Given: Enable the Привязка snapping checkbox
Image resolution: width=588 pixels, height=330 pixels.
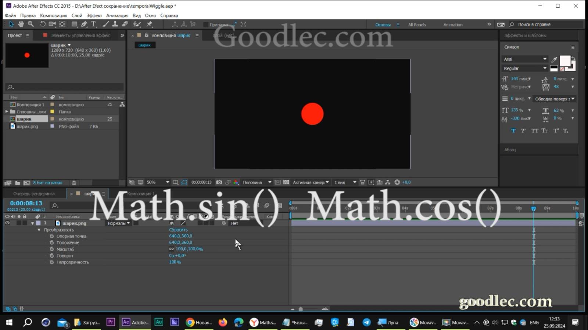Looking at the screenshot, I should pos(206,24).
